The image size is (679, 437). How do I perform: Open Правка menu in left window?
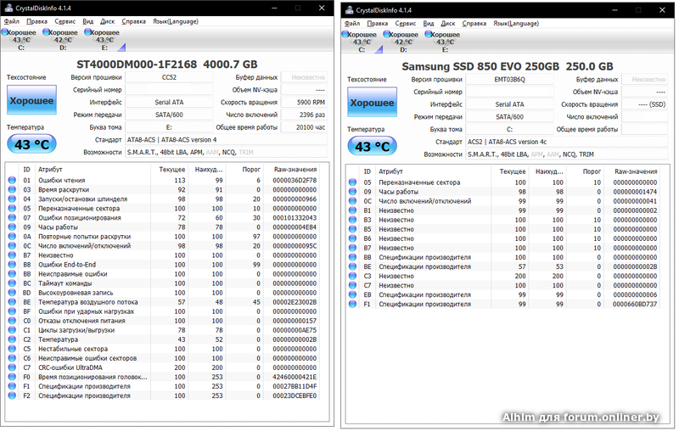(x=36, y=21)
